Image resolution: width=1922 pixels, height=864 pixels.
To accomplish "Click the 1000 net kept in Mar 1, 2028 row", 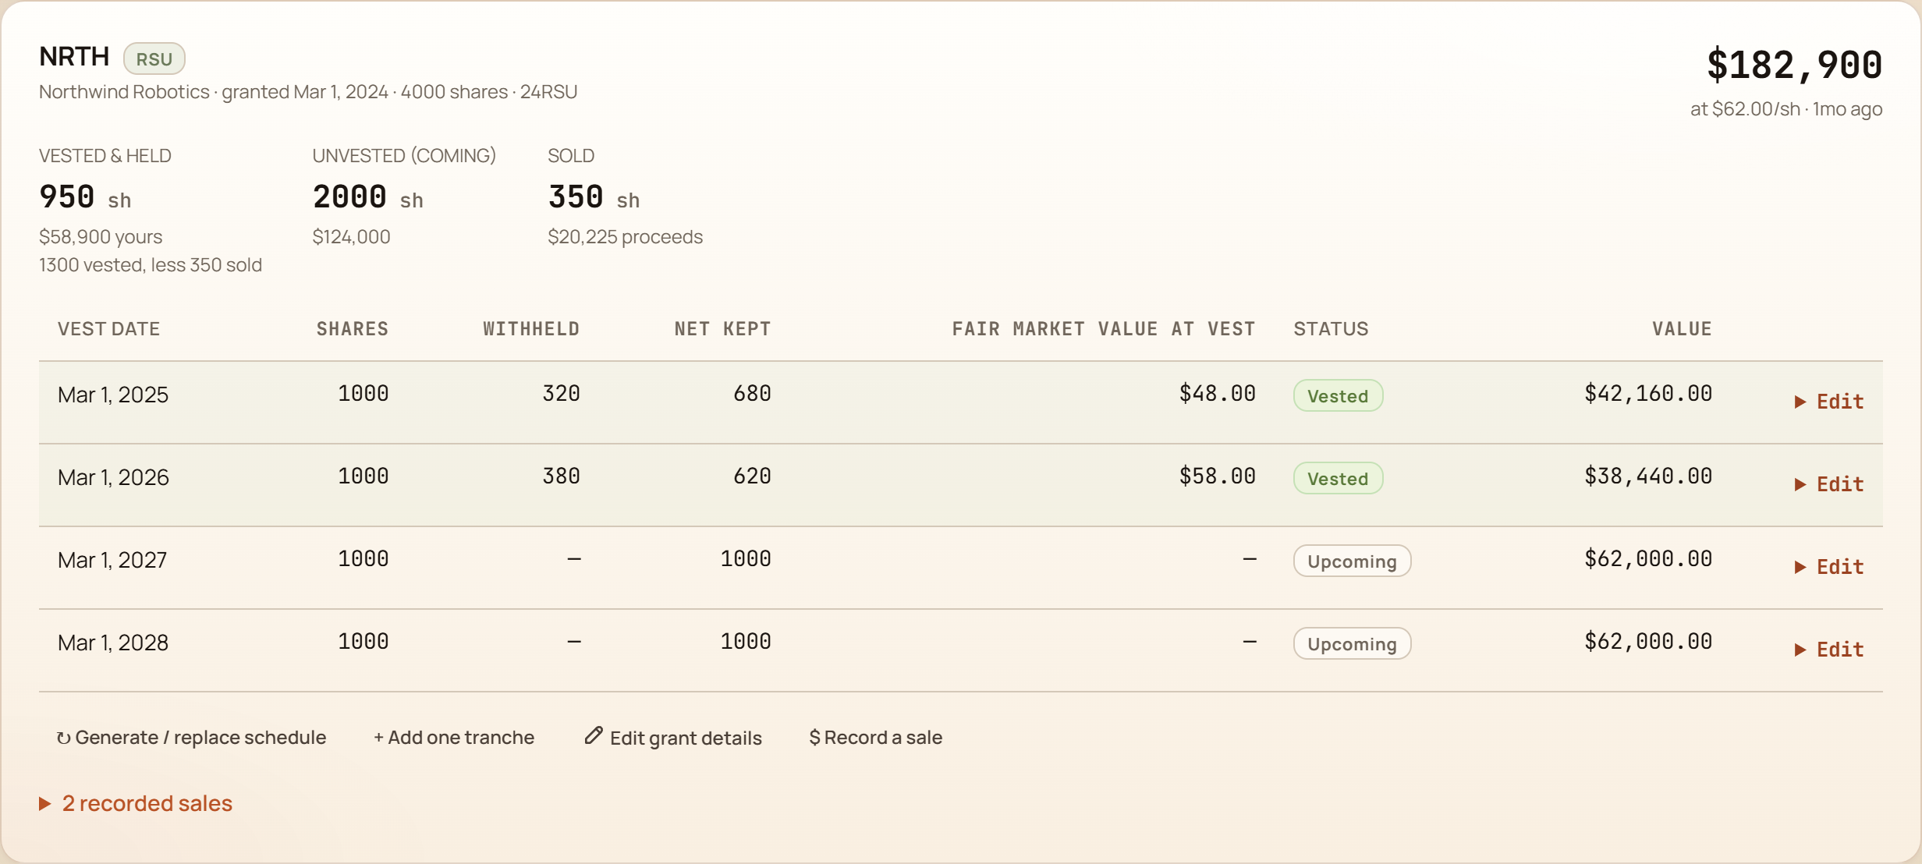I will click(x=746, y=642).
